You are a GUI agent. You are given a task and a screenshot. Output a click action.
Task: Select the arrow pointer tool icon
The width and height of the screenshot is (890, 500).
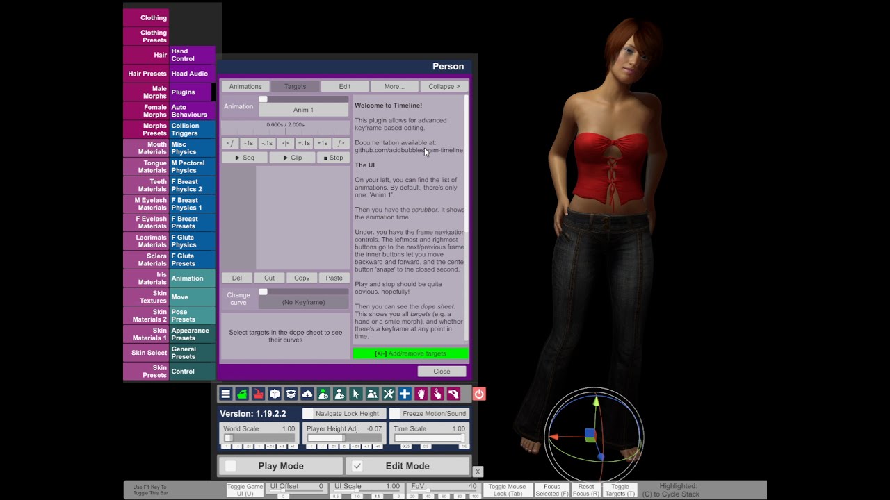[355, 394]
